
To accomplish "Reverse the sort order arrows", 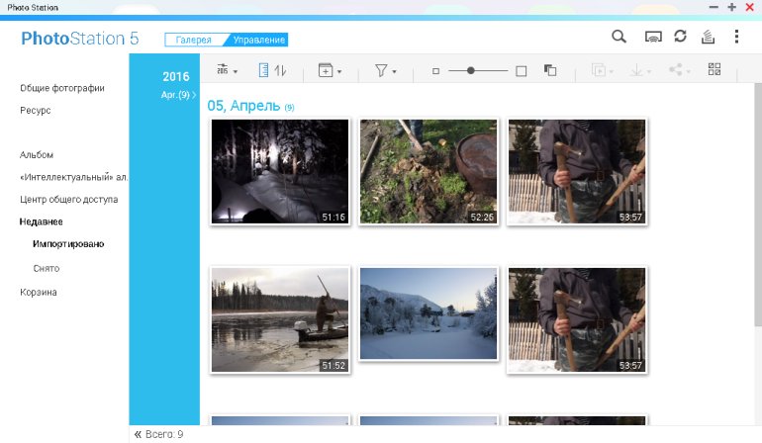I will (x=280, y=70).
